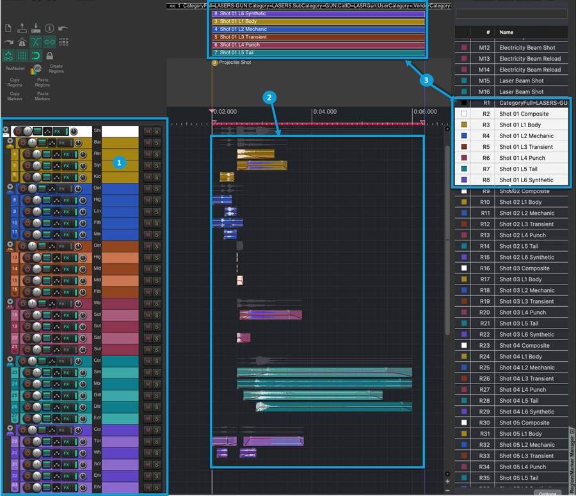Click the Name column header
Image resolution: width=576 pixels, height=496 pixels.
[506, 32]
